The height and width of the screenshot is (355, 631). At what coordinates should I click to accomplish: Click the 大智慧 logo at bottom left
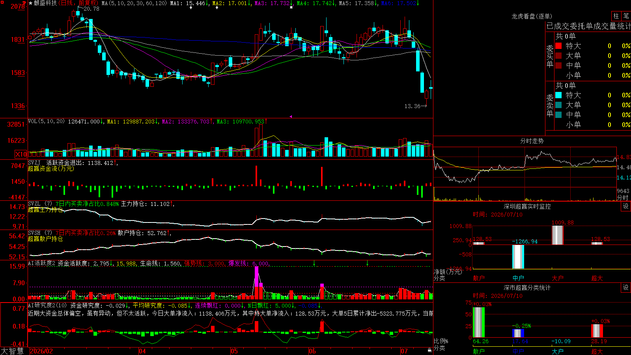pyautogui.click(x=12, y=351)
